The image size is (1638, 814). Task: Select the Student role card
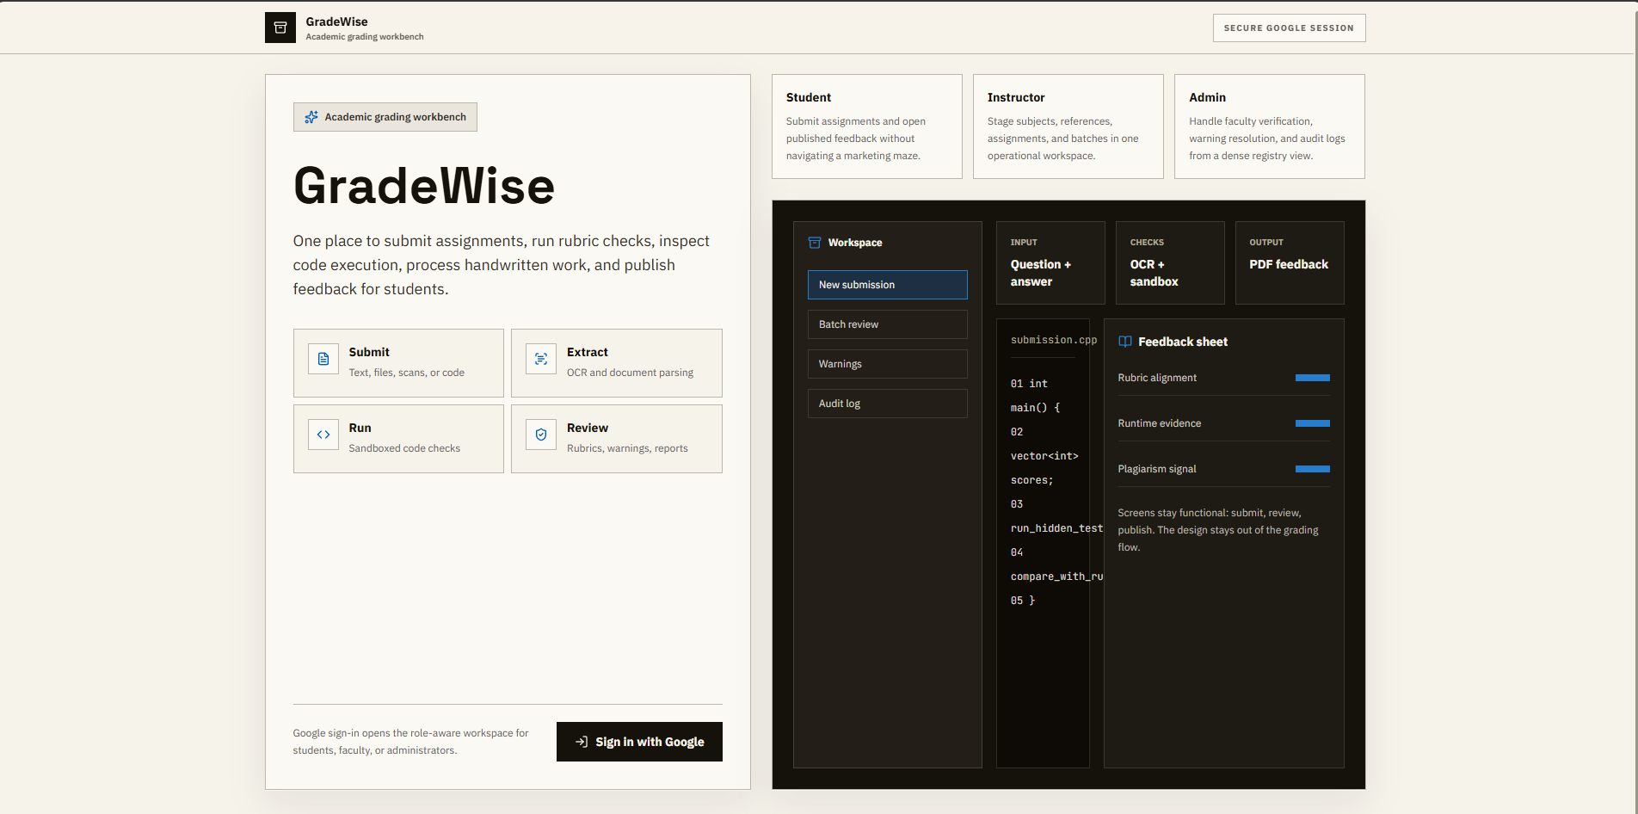click(867, 126)
